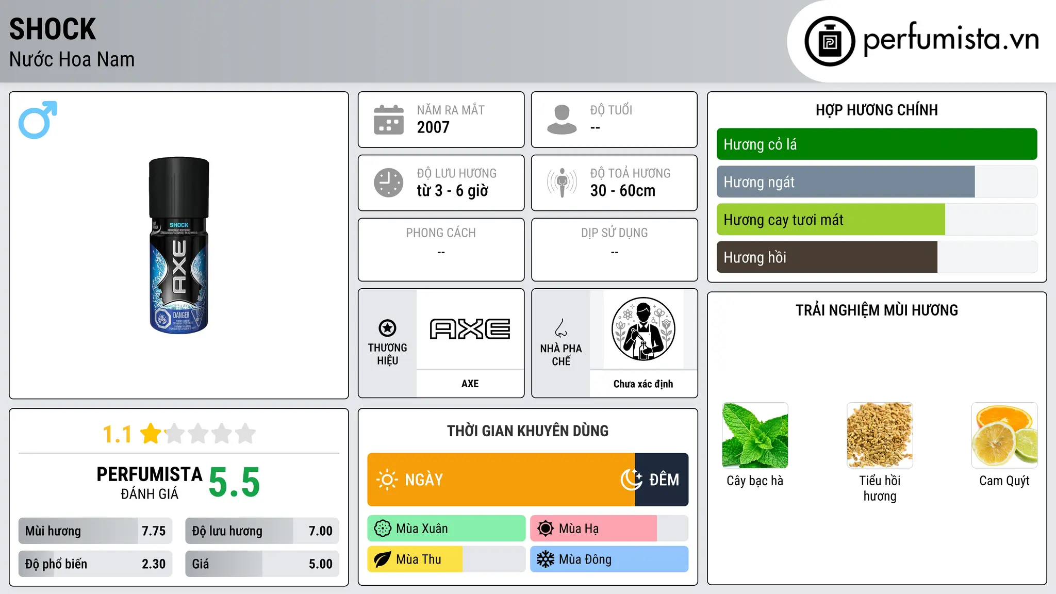This screenshot has width=1056, height=594.
Task: Click the Độ lưu hương 7.00 score bar
Action: click(x=262, y=531)
